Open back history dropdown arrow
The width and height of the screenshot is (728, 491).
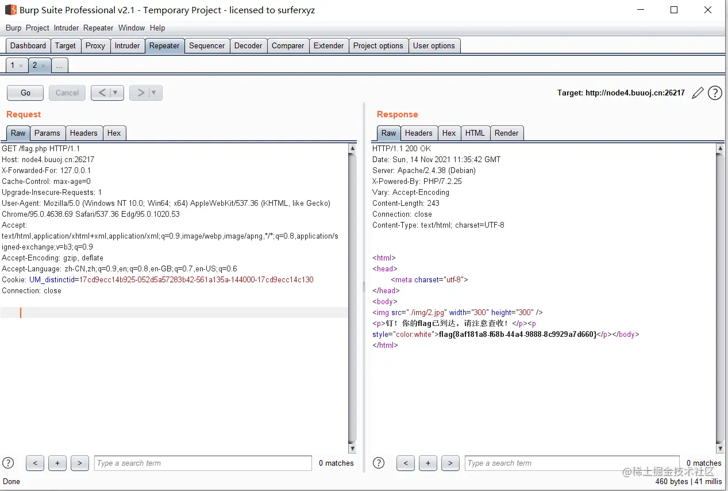[116, 93]
